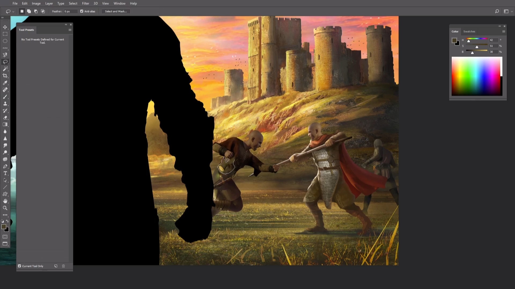The height and width of the screenshot is (289, 515).
Task: Open the Filter menu
Action: pos(86,3)
